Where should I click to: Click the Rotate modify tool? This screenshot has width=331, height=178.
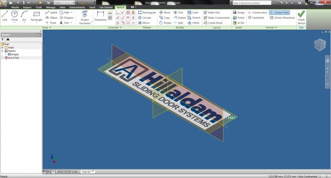[165, 23]
